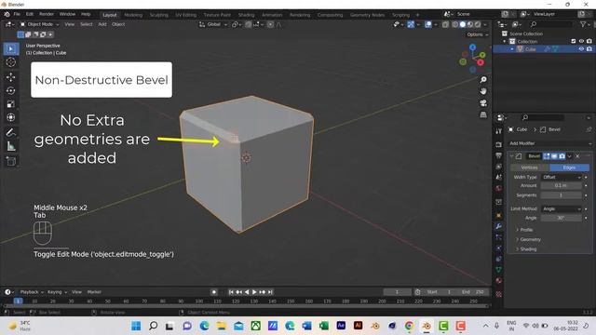Toggle Collection visibility eye in outliner

click(581, 41)
